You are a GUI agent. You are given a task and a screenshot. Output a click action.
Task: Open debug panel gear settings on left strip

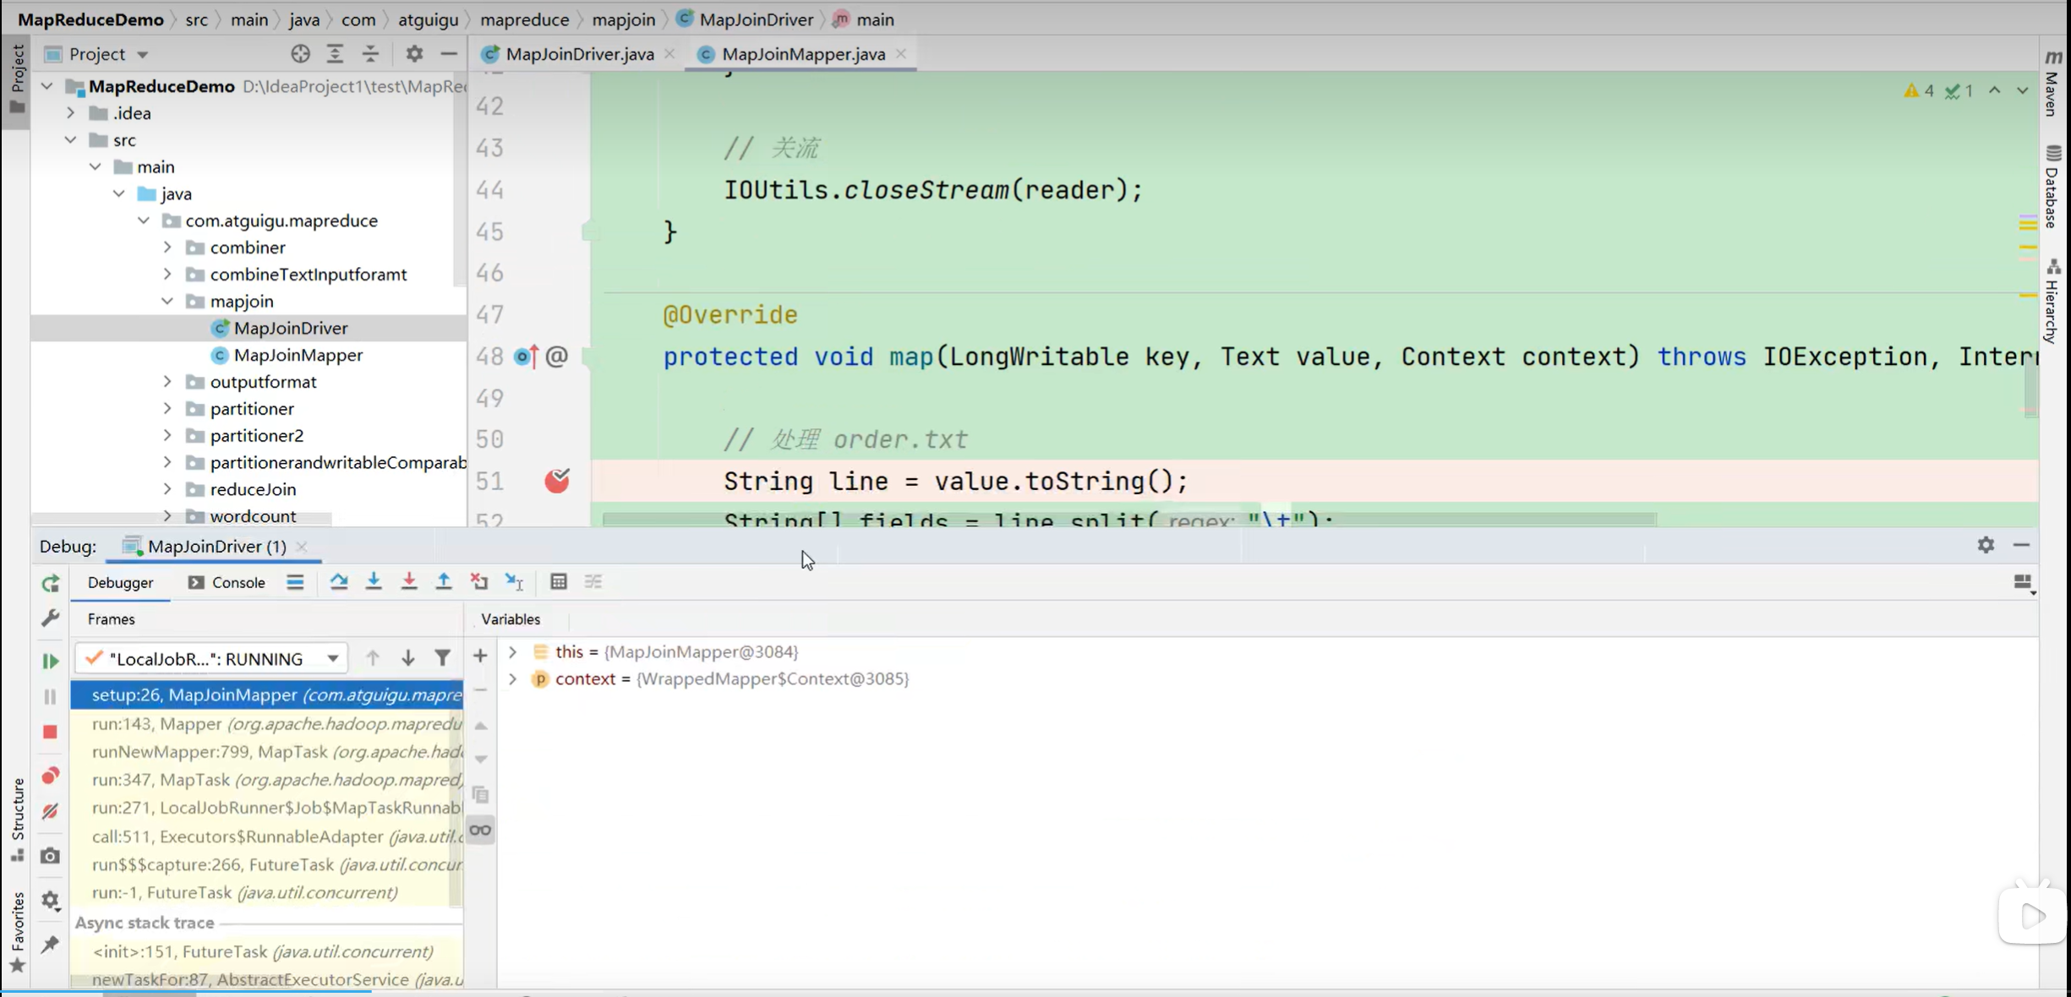tap(51, 900)
